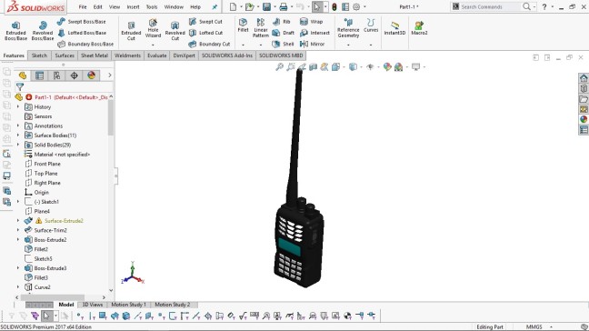Open the Options gear icon
The image size is (589, 331).
point(356,6)
